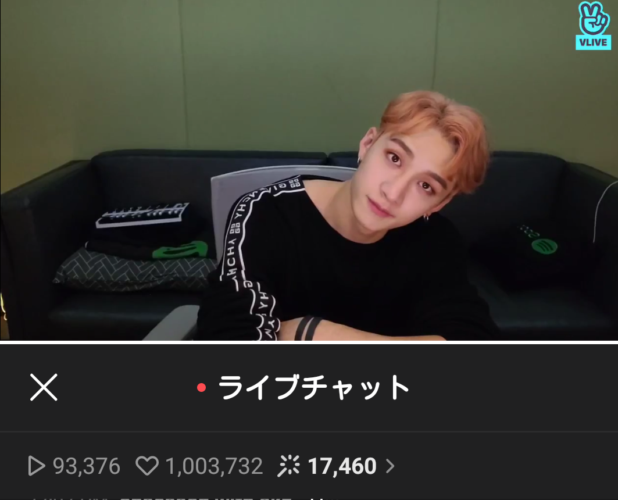Click the Spotify logo cushion in video
The height and width of the screenshot is (500, 618).
tap(544, 247)
